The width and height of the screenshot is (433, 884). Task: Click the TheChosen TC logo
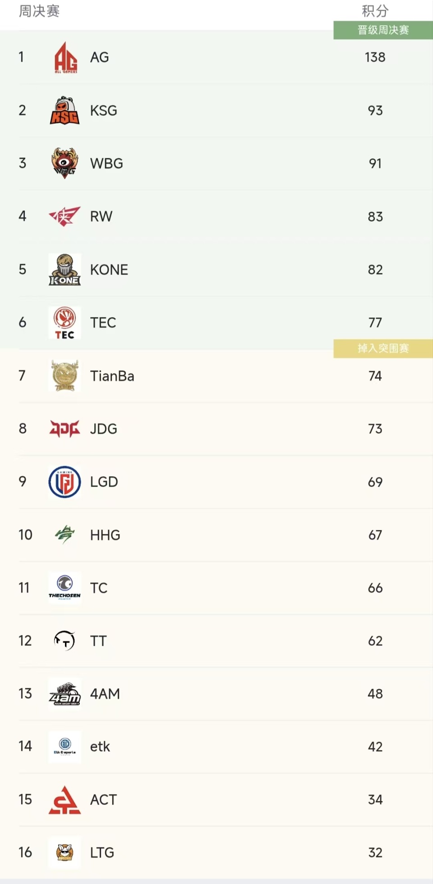pos(64,588)
